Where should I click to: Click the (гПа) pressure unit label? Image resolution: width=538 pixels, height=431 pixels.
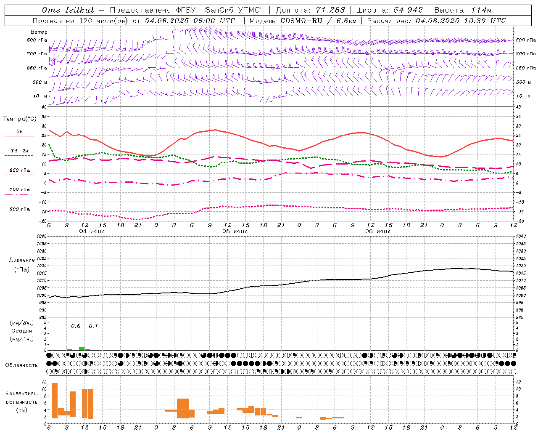click(22, 270)
